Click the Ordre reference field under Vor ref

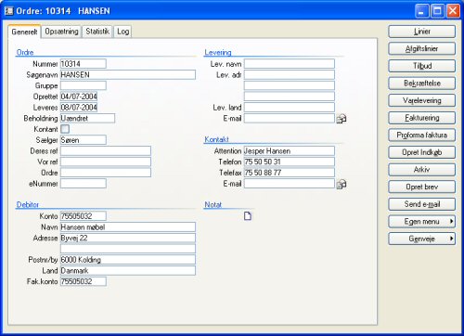click(106, 173)
